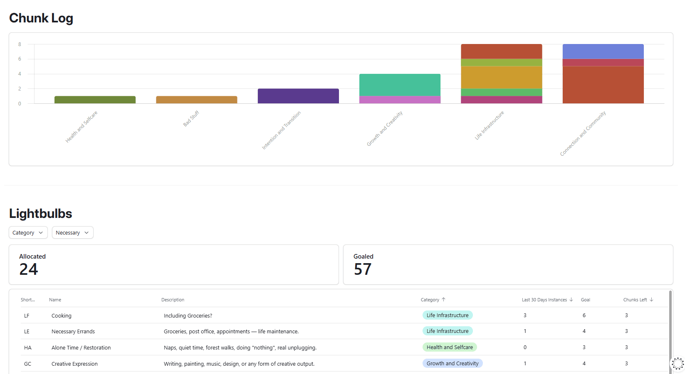This screenshot has width=685, height=374.
Task: Click the blue segment of Connection and Community bar
Action: click(603, 51)
